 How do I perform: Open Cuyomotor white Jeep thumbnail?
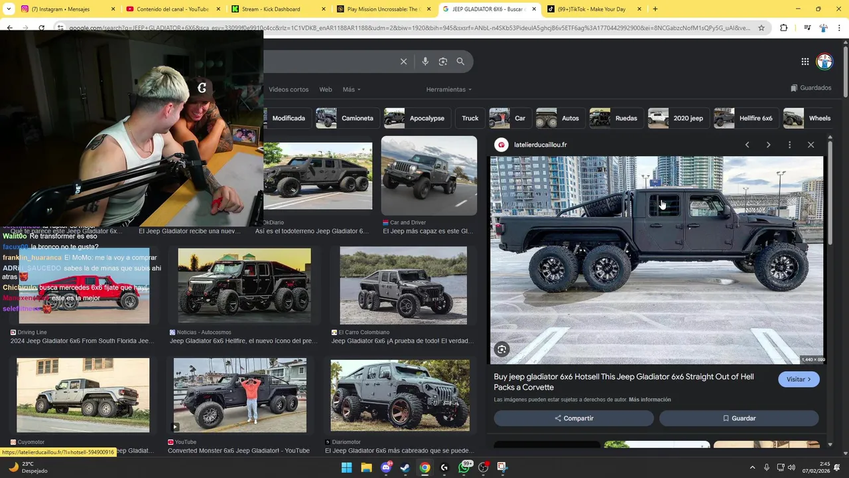[83, 395]
